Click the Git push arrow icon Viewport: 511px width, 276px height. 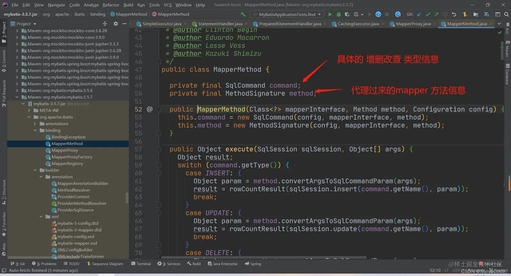(436, 14)
